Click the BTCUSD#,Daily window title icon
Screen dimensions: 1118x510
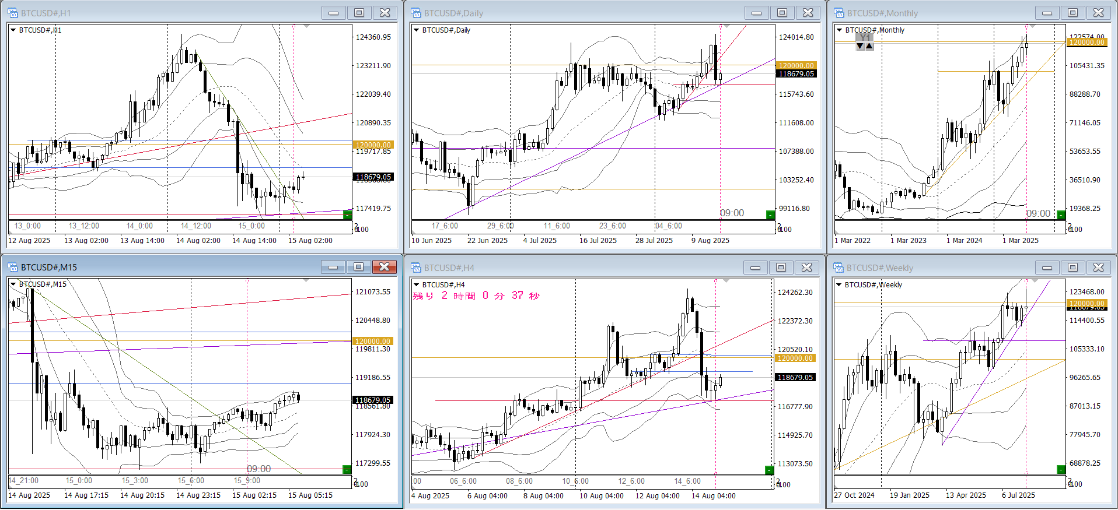(x=416, y=13)
